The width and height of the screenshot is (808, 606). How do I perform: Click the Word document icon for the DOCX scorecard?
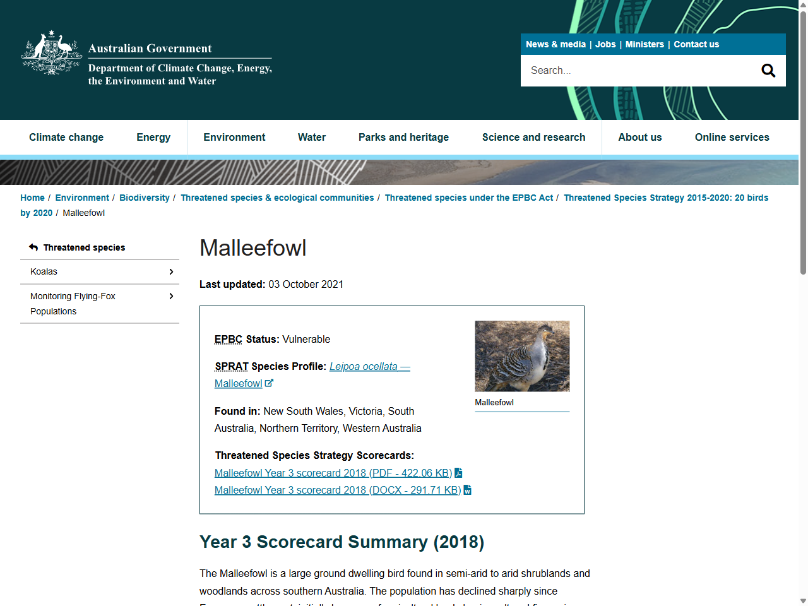click(x=467, y=490)
